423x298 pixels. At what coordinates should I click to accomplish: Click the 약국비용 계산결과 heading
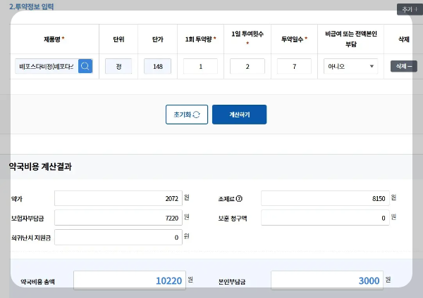(40, 167)
